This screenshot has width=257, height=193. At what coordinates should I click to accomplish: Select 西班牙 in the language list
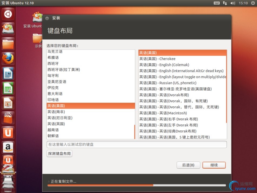[x=90, y=64]
